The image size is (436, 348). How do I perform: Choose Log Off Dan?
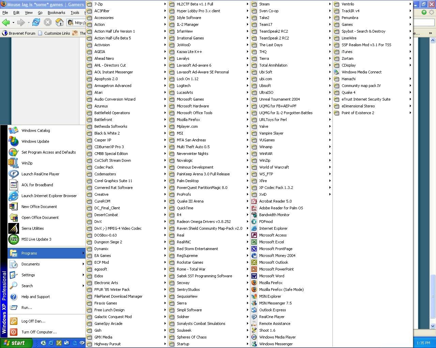pos(46,321)
